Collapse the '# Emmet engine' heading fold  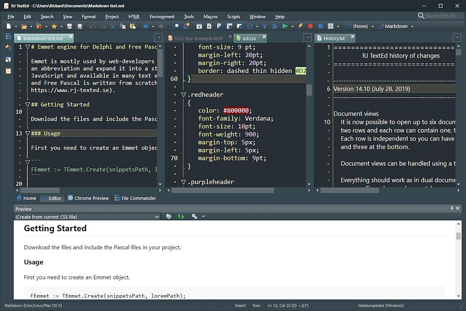tap(27, 47)
